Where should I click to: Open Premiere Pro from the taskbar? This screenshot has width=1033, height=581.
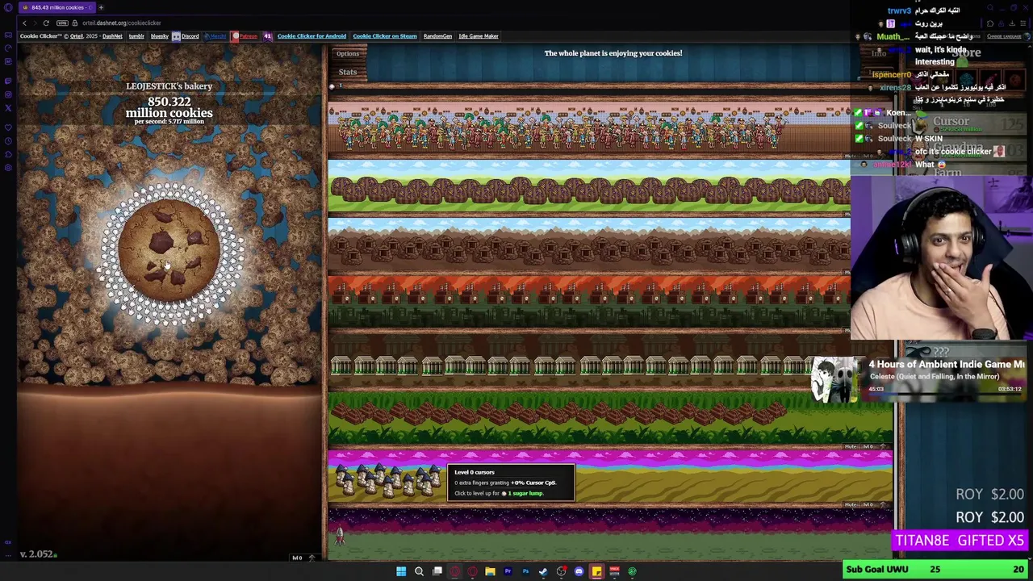(508, 571)
